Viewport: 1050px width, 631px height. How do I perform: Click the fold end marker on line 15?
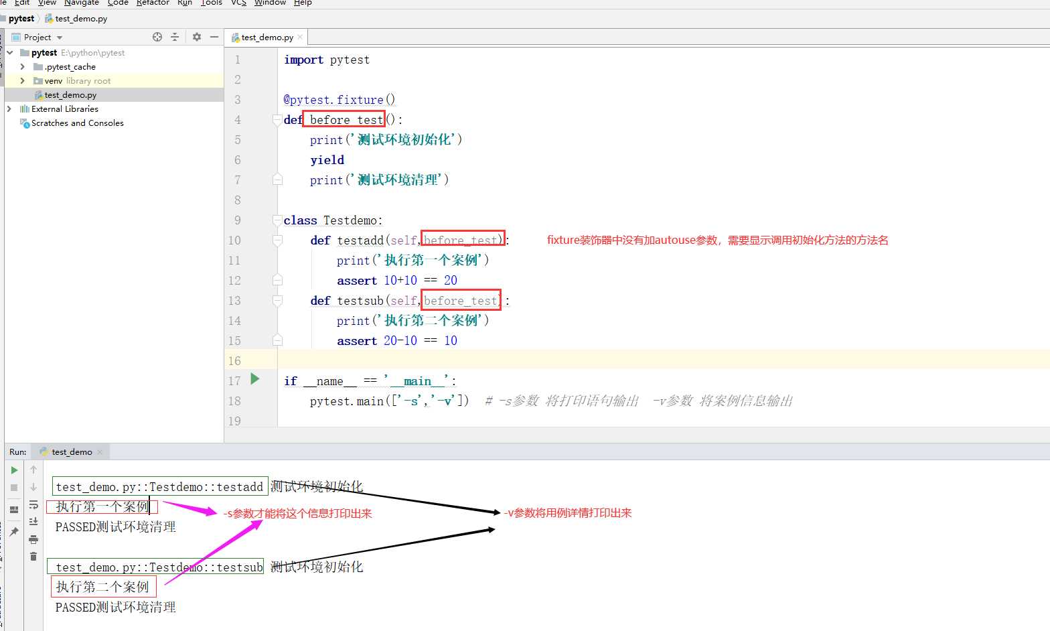coord(277,340)
